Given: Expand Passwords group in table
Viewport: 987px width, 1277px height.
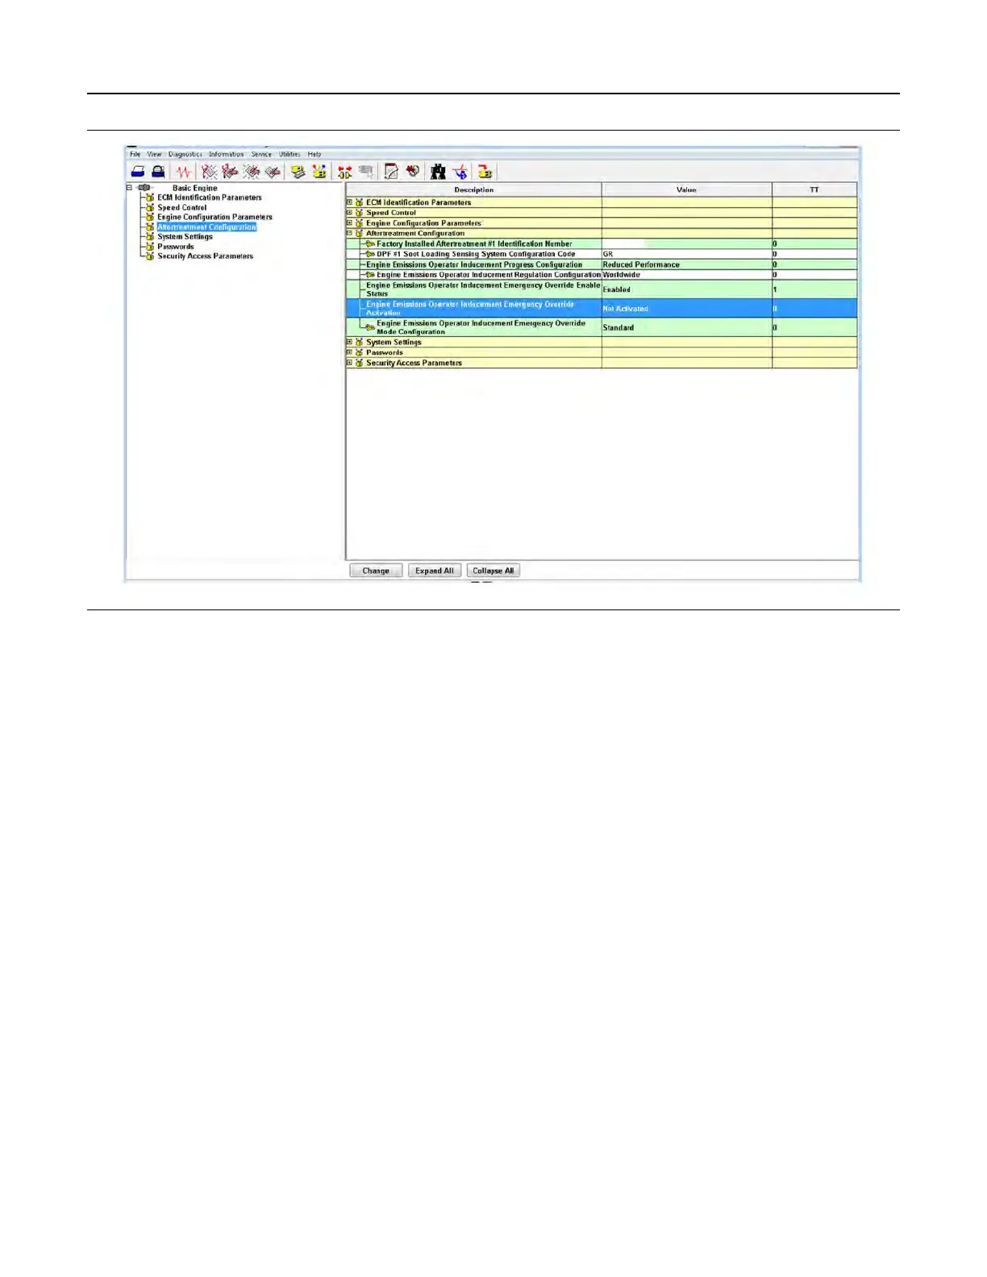Looking at the screenshot, I should pos(349,352).
